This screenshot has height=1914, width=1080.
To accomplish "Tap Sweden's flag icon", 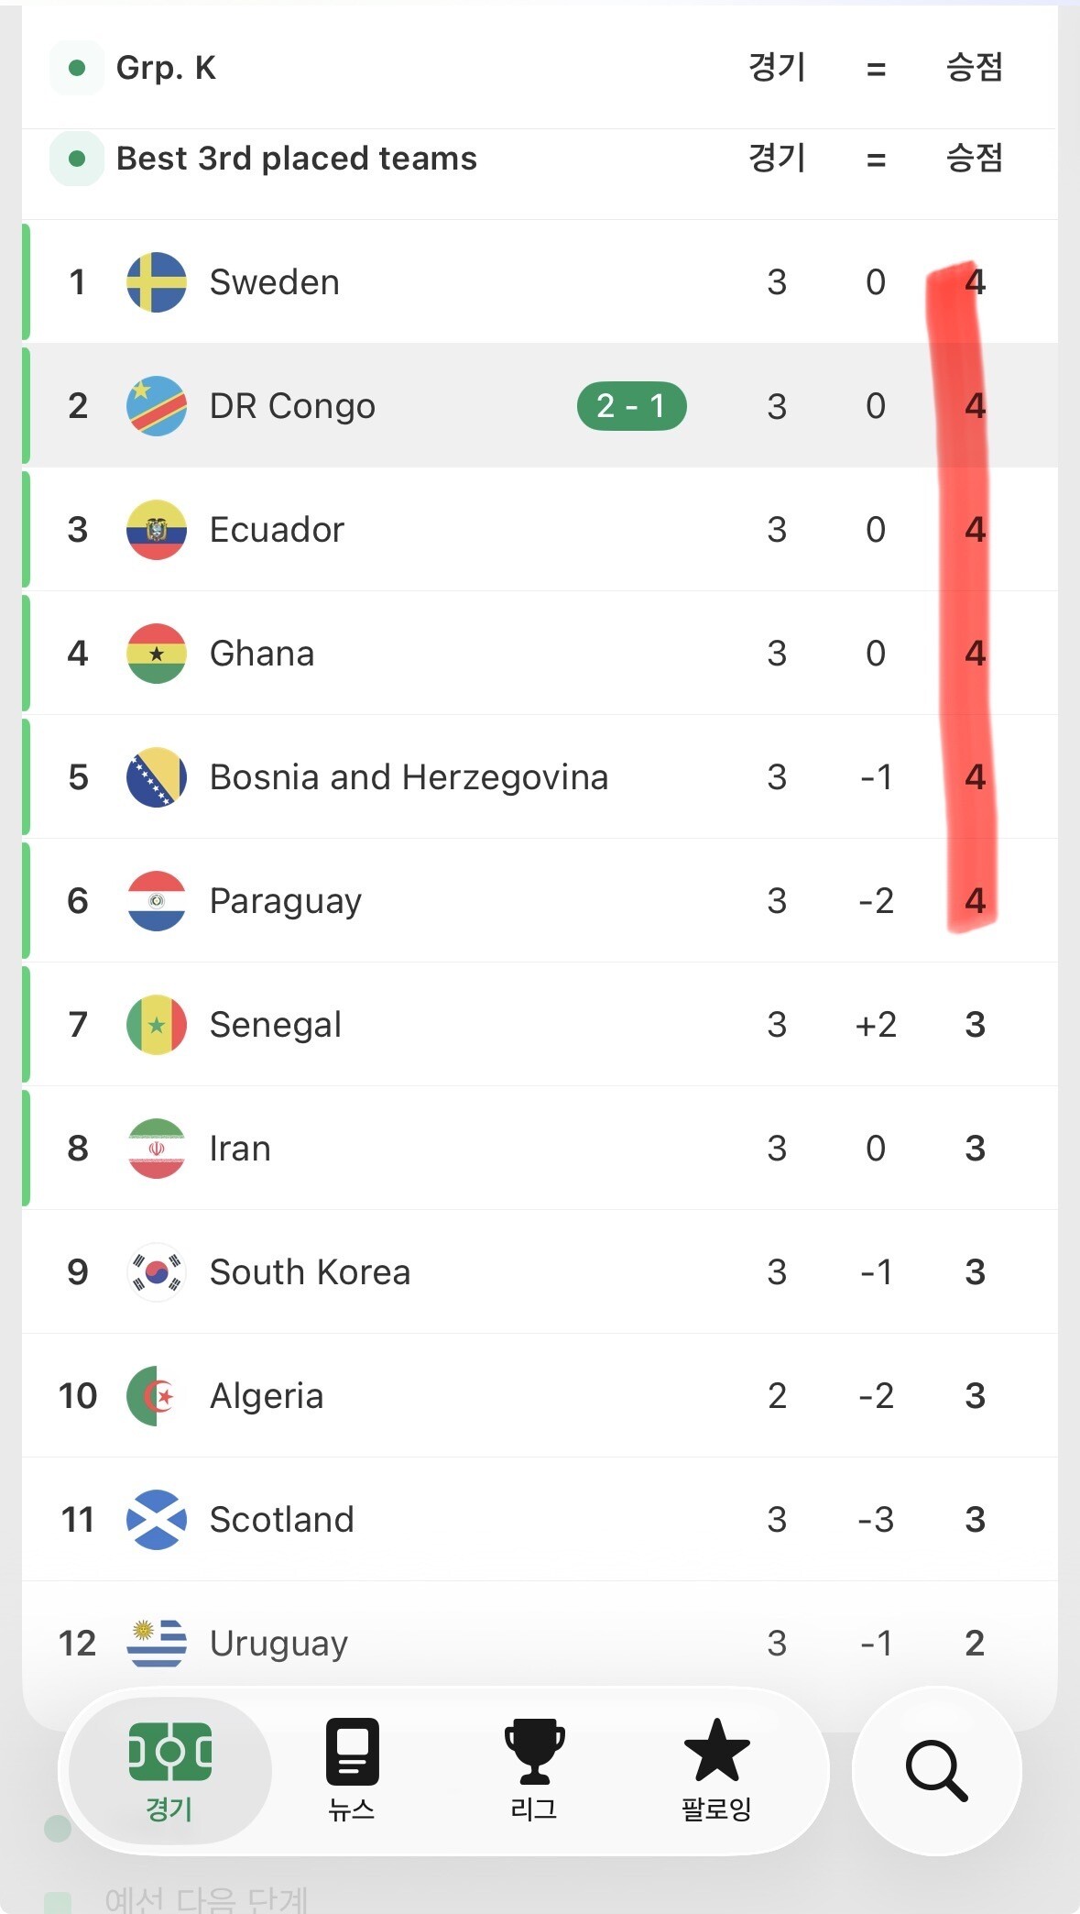I will [157, 282].
